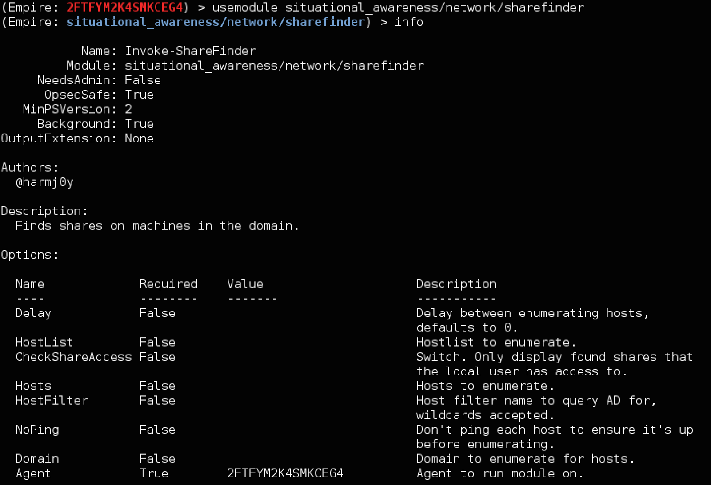
Task: Select the Delay option name
Action: (33, 313)
